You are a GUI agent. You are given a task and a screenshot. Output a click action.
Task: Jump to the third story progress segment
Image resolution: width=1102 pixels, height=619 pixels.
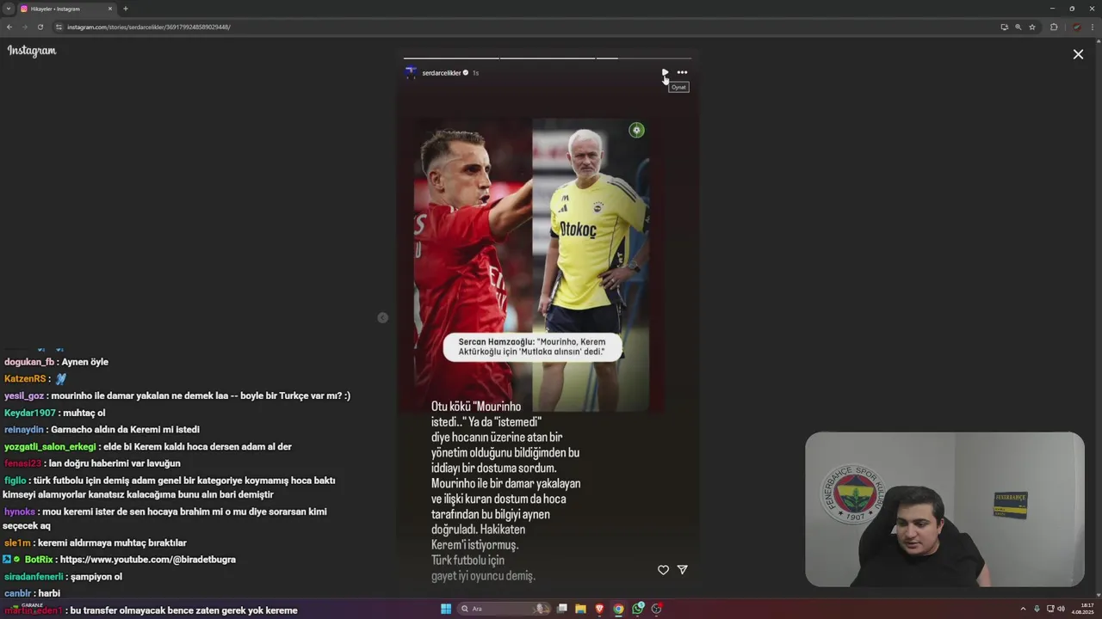pos(644,58)
